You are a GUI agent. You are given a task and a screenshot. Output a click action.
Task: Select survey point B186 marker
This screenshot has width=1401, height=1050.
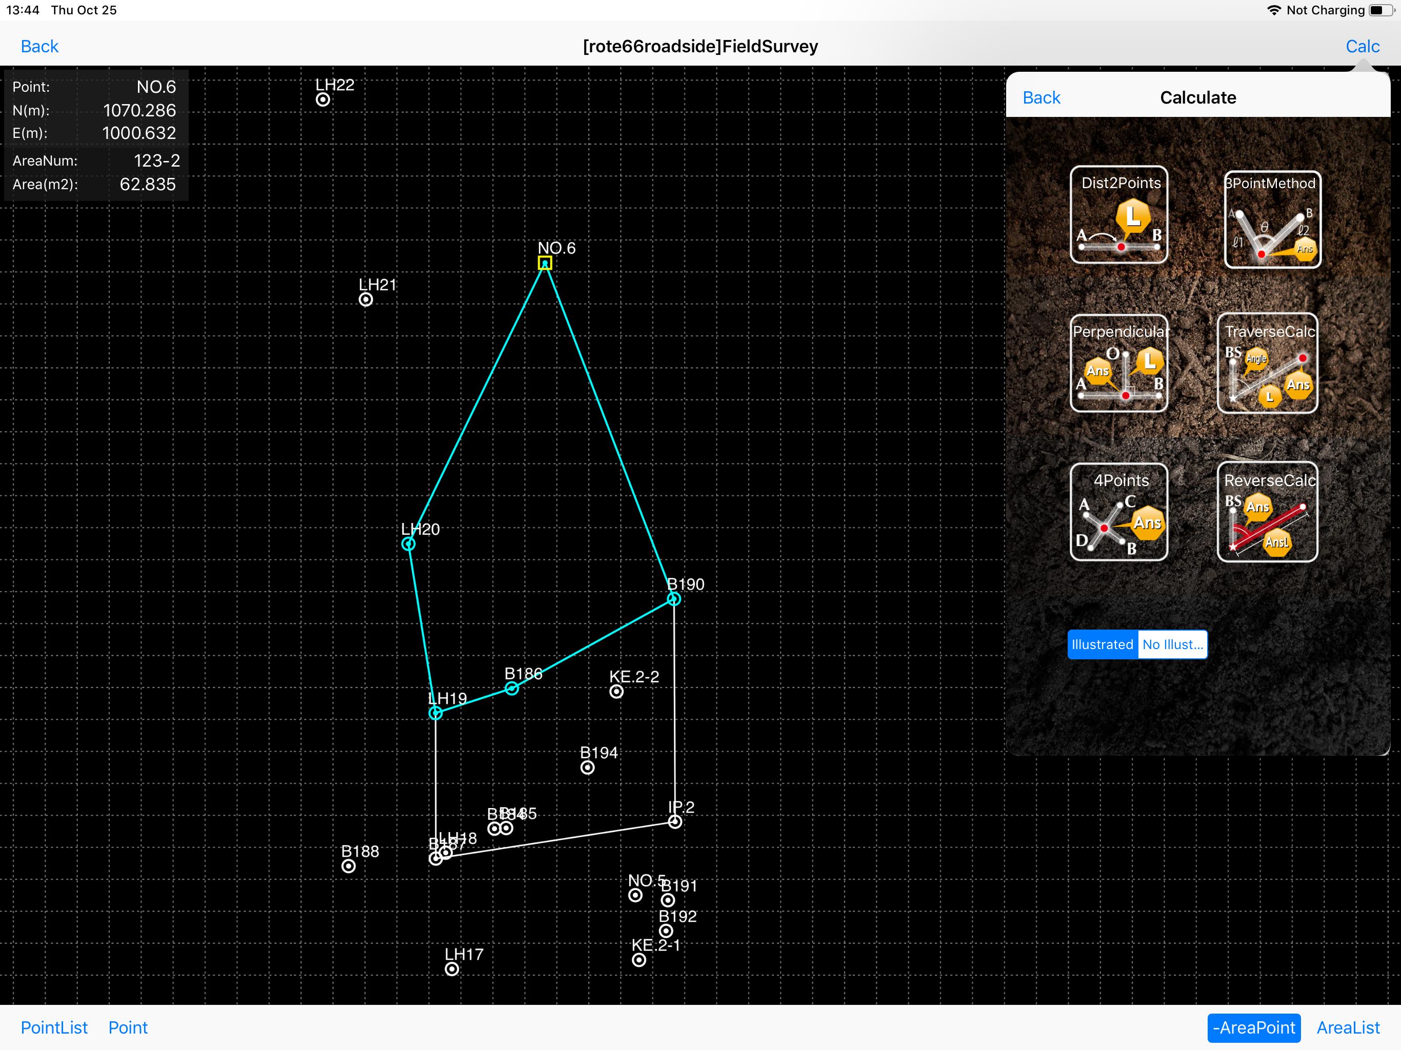coord(512,689)
